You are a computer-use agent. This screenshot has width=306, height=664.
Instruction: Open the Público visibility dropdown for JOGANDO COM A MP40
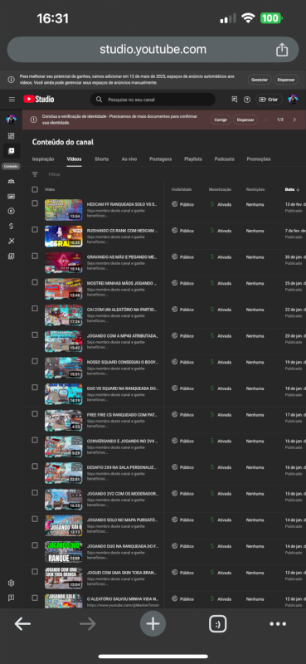point(182,336)
